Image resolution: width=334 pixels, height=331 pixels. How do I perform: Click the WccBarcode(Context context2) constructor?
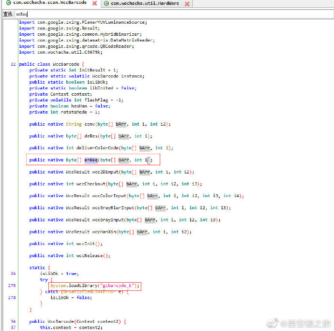click(x=78, y=321)
